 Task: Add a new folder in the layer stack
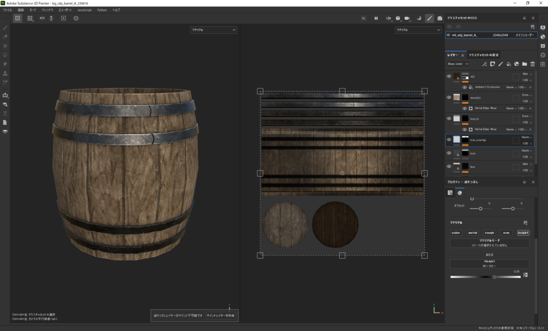[x=524, y=64]
